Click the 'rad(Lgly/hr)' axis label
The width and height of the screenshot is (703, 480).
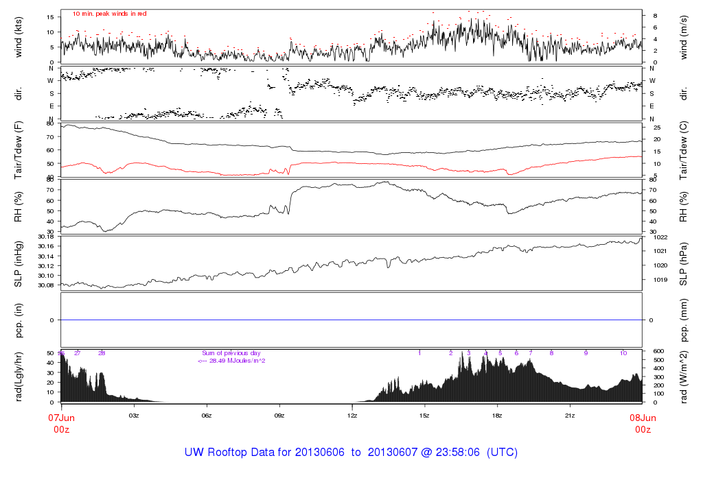(x=19, y=376)
